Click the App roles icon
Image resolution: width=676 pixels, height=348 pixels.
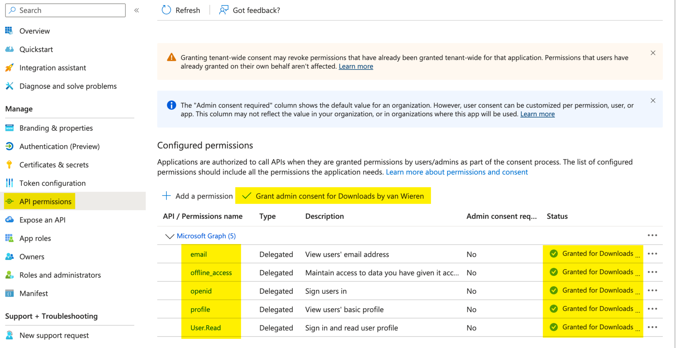(x=9, y=238)
